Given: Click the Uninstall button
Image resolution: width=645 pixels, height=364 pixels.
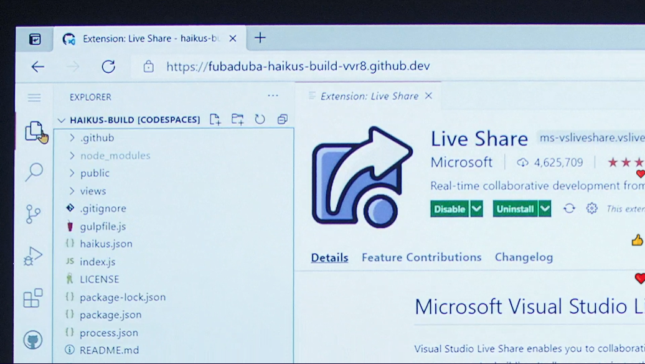Looking at the screenshot, I should (x=515, y=209).
